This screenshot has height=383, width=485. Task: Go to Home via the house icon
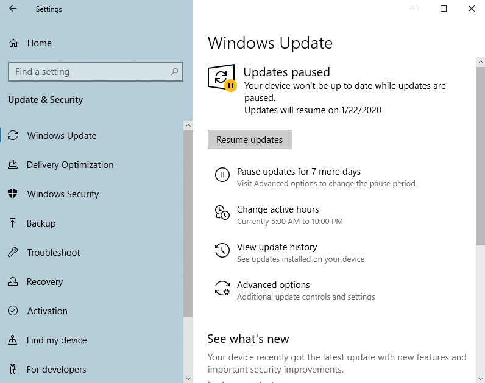tap(13, 43)
